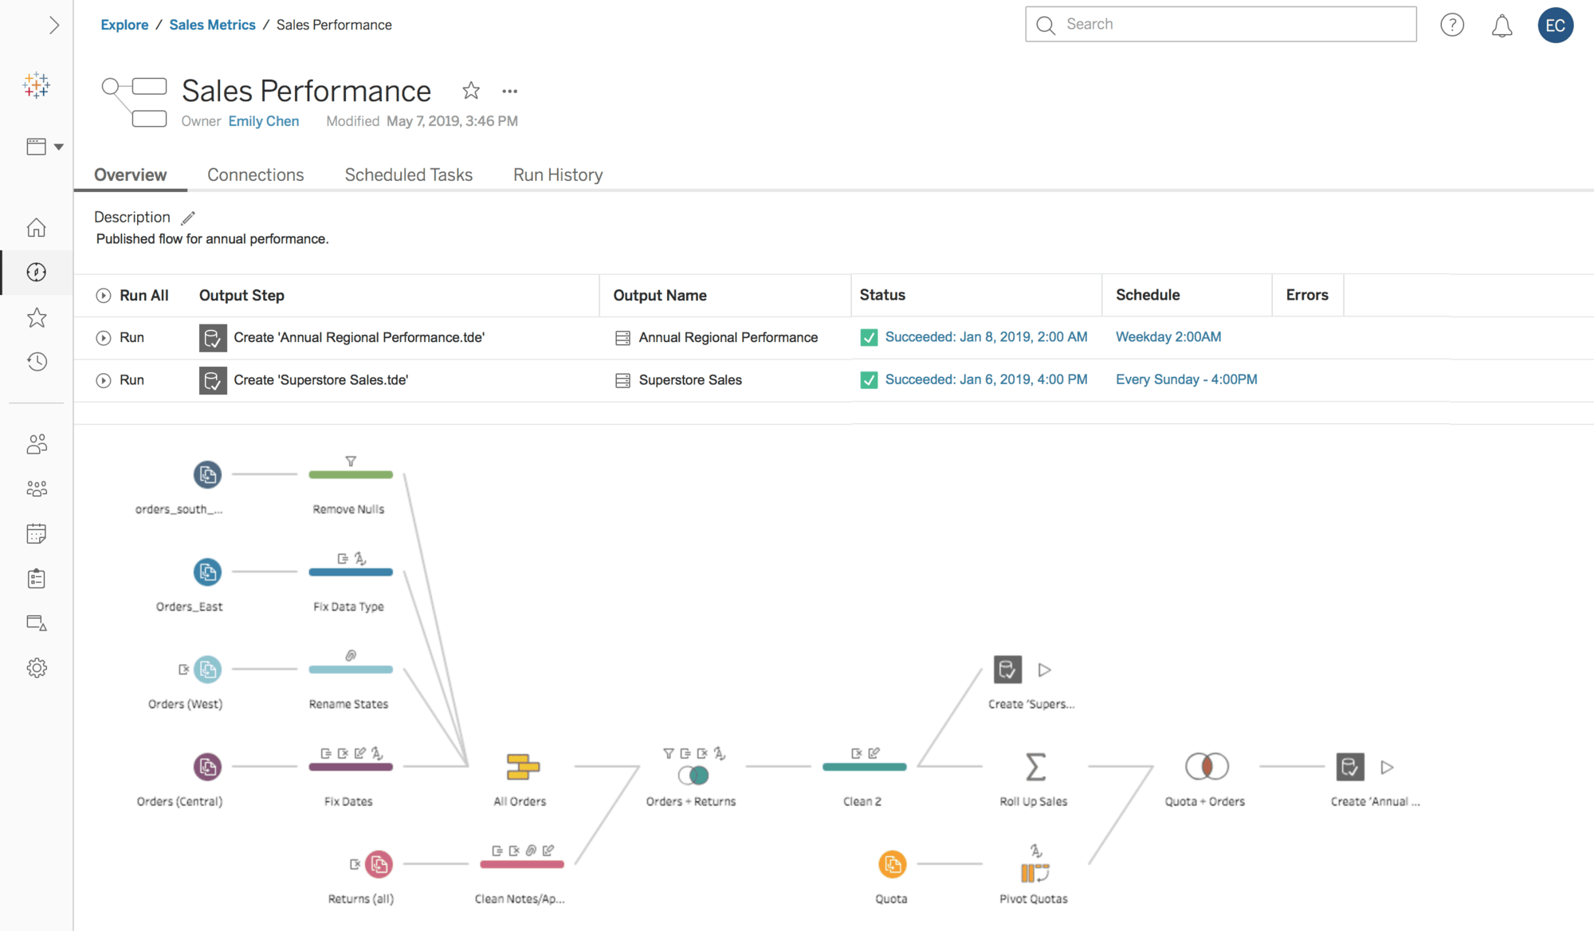Open owner Emily Chen's profile link

[263, 120]
